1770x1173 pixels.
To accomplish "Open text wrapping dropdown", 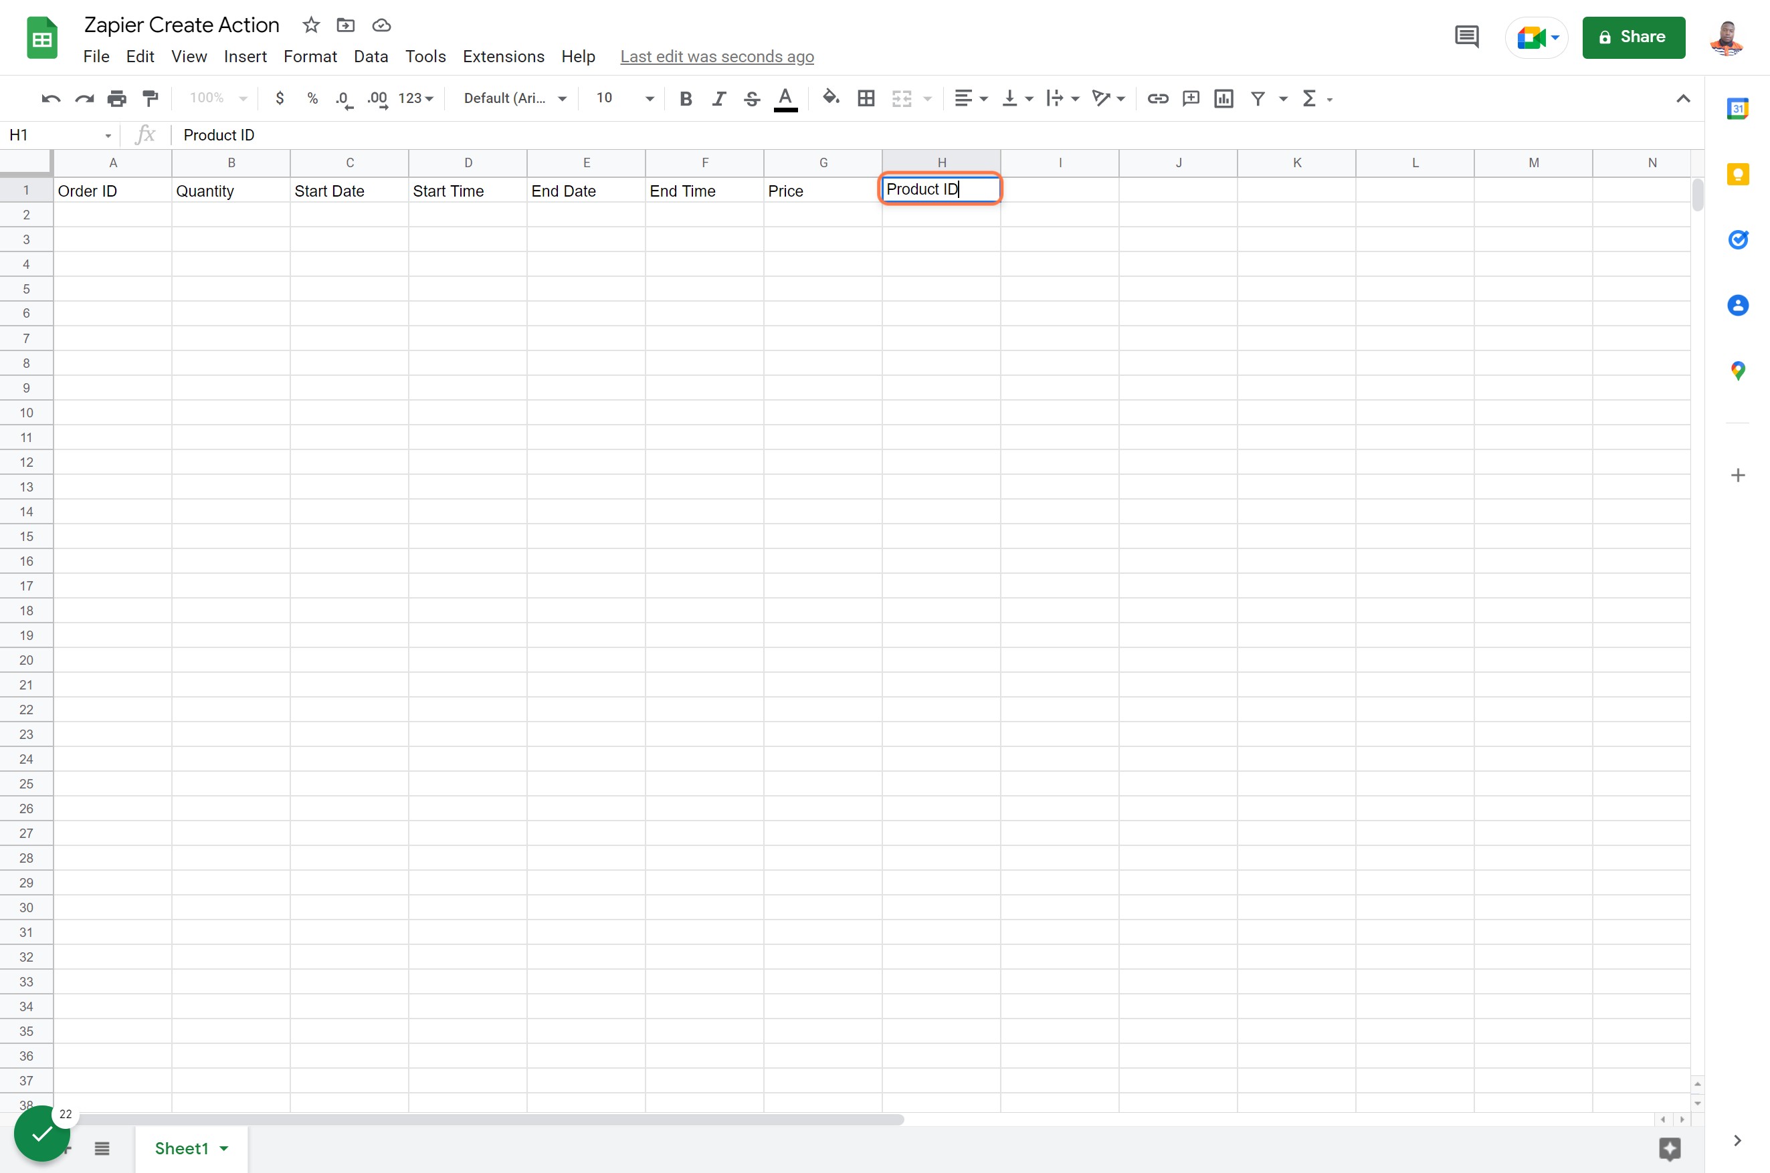I will (x=1062, y=99).
